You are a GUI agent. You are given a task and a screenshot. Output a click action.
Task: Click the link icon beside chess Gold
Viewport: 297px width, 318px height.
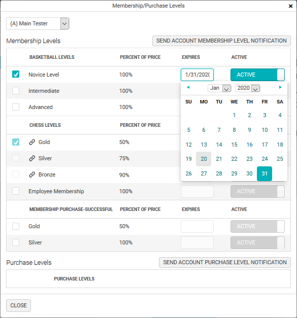point(32,142)
